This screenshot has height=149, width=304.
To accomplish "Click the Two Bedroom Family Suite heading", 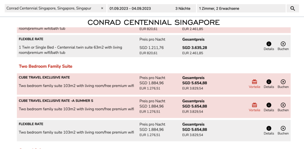I will click(45, 66).
